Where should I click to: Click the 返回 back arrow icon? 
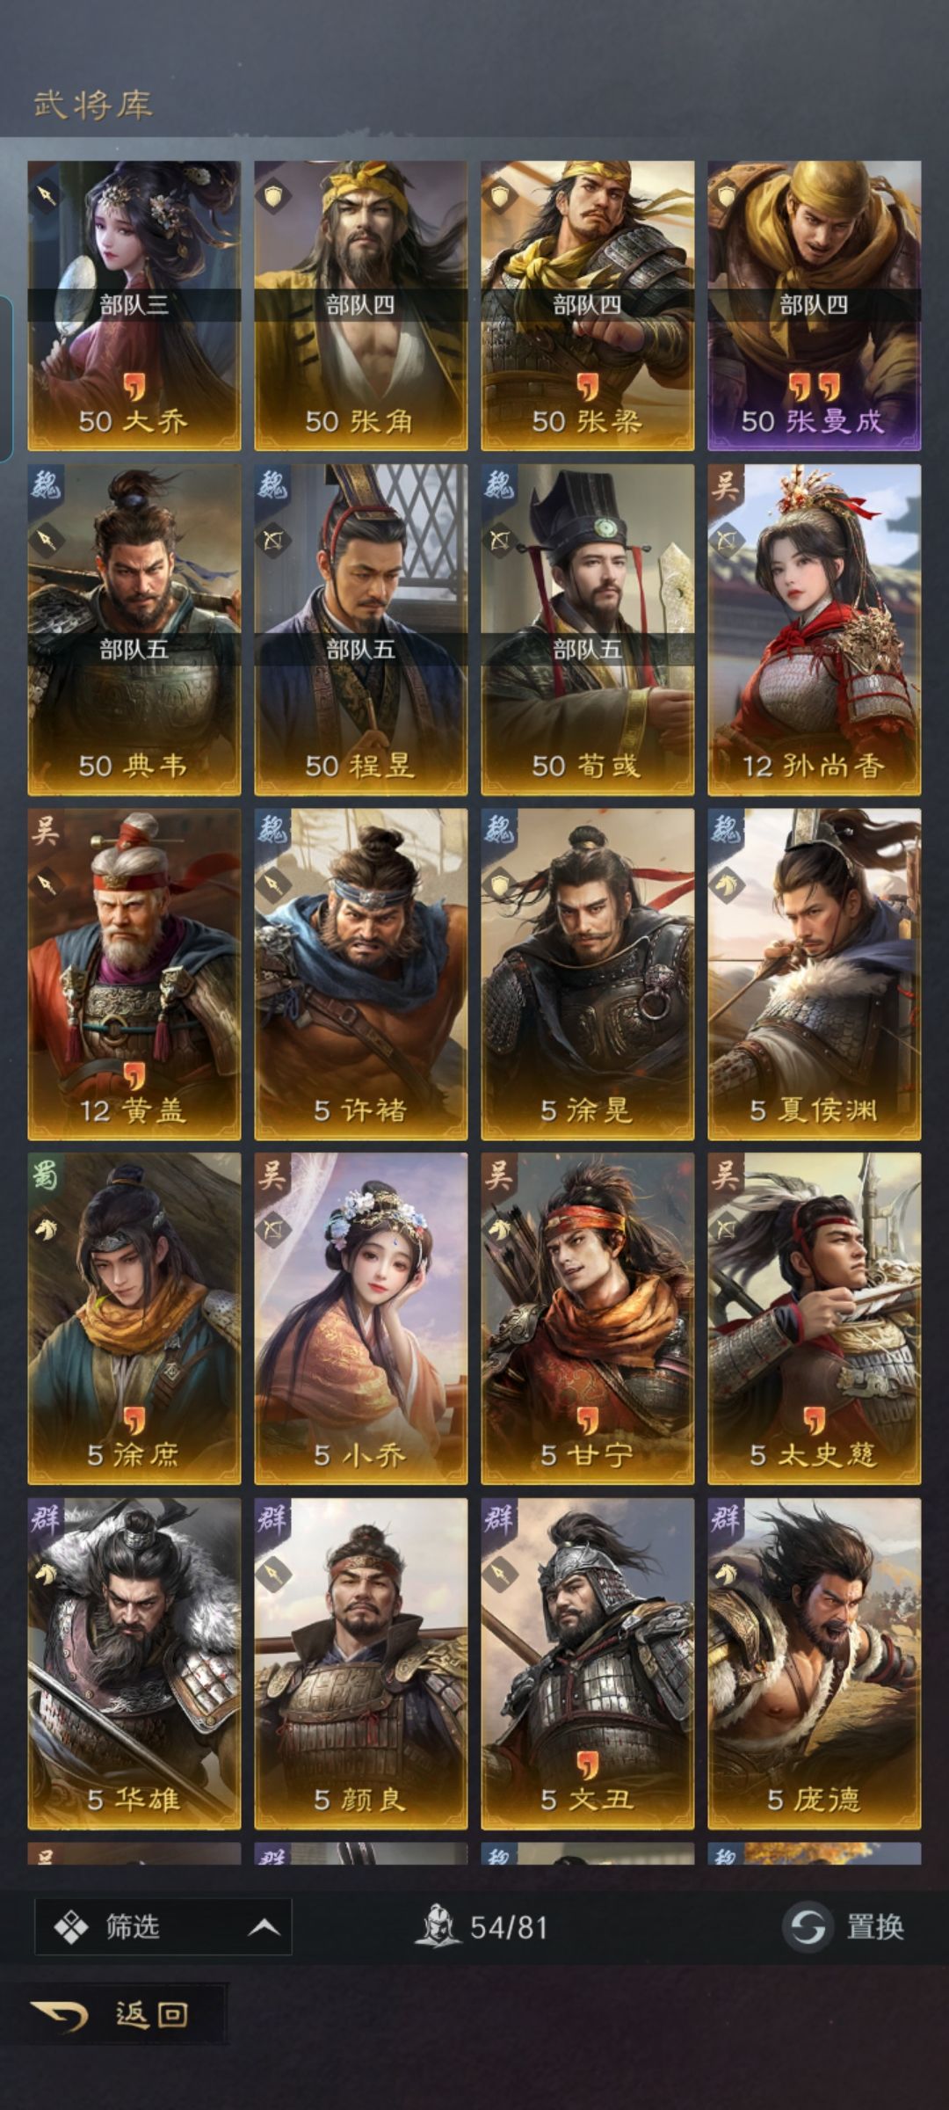(x=60, y=2014)
